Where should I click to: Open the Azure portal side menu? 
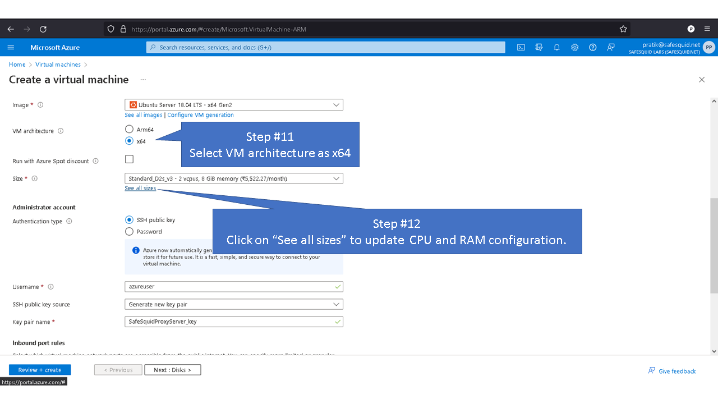click(x=11, y=48)
